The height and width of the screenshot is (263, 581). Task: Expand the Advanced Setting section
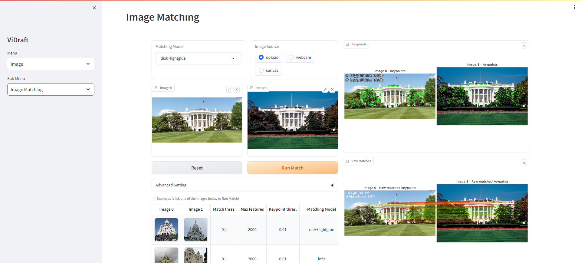coord(245,185)
